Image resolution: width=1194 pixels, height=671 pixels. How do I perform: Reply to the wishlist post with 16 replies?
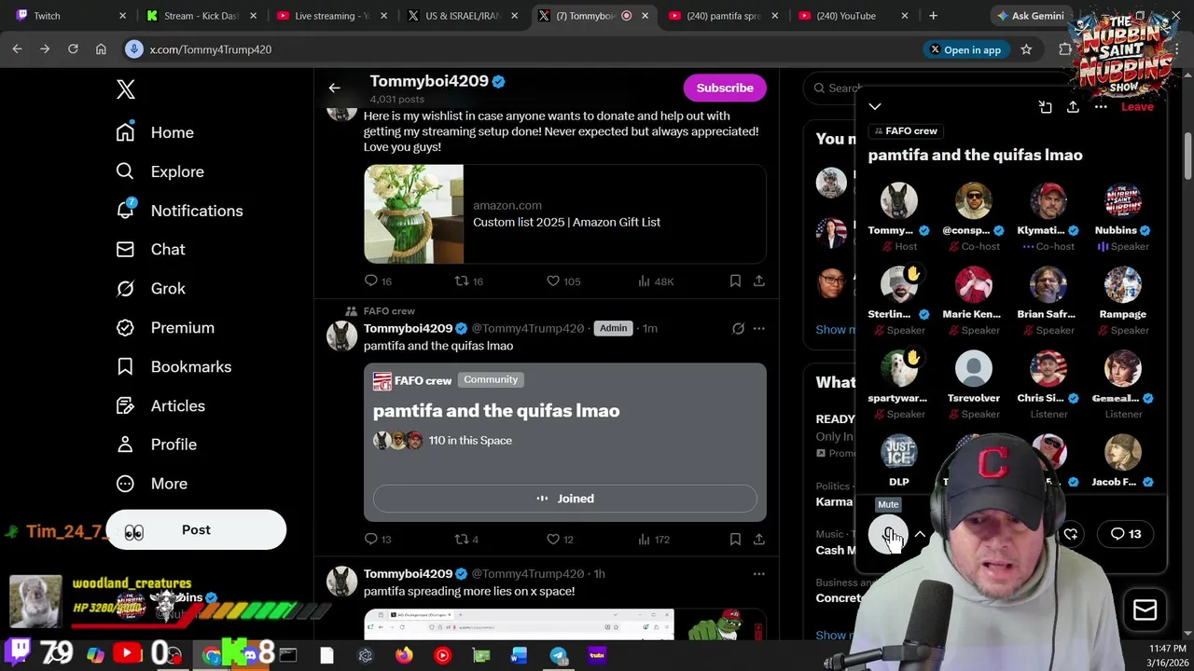click(x=378, y=281)
